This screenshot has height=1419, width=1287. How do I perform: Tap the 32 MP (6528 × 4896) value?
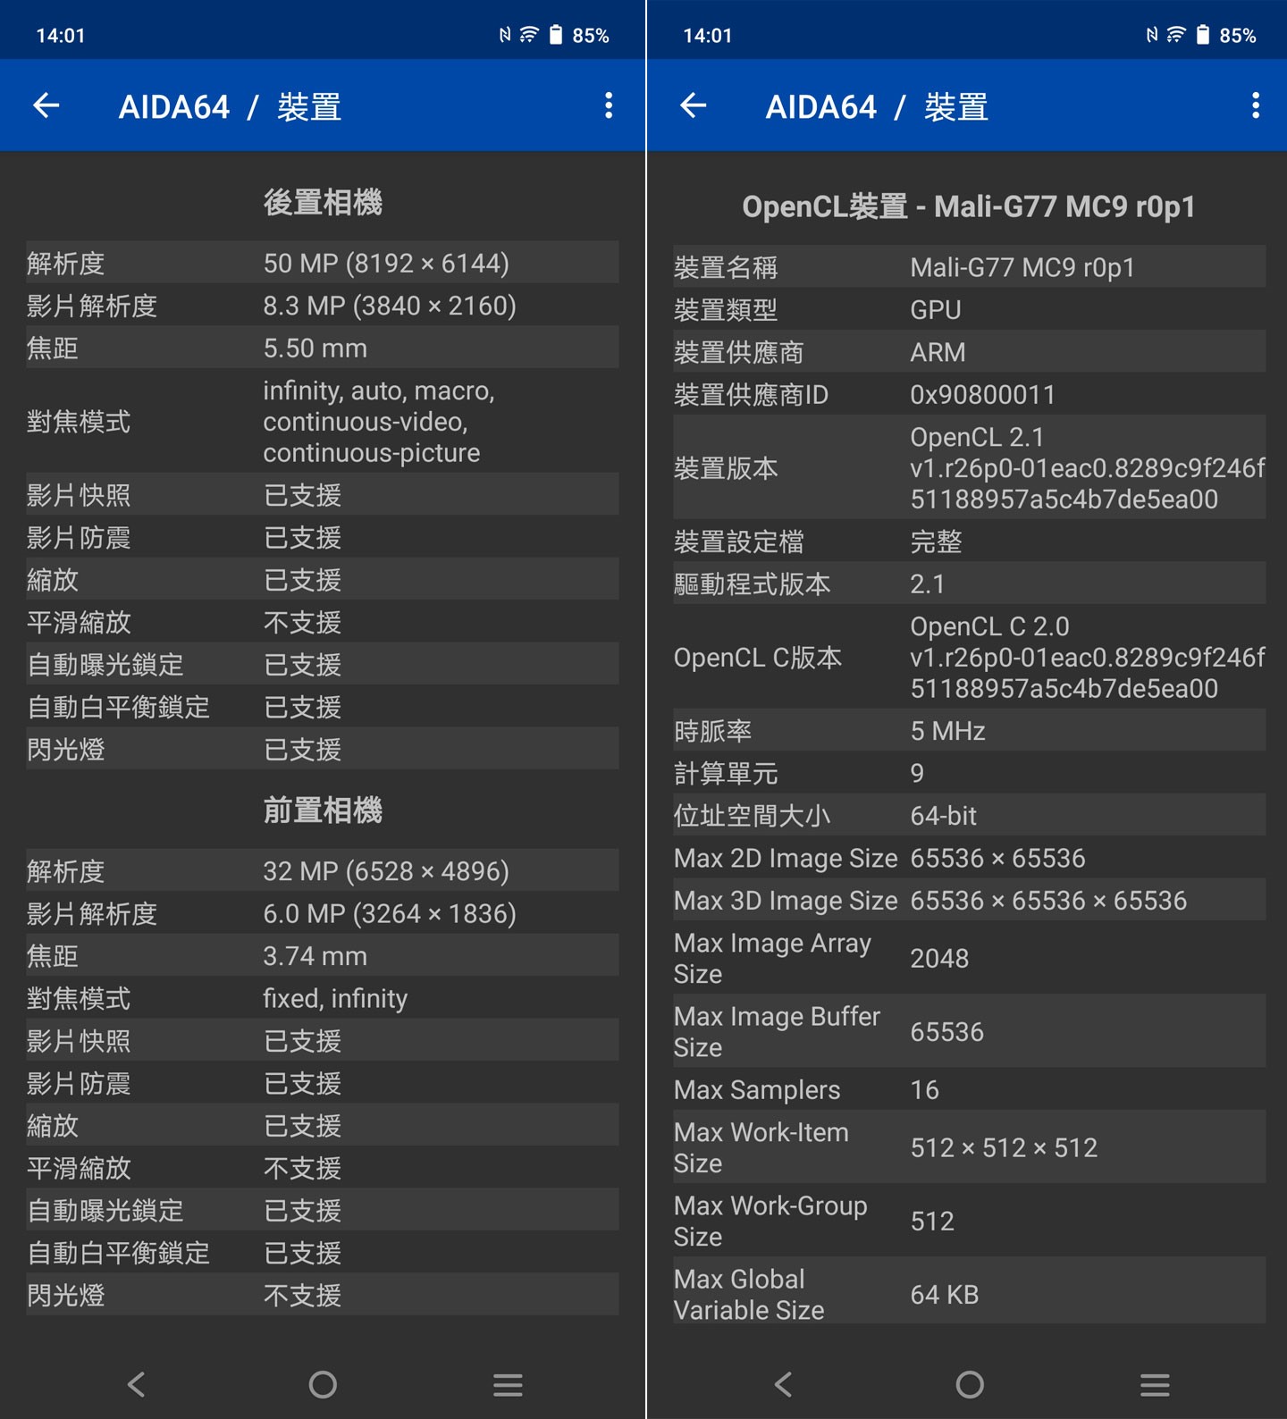pyautogui.click(x=386, y=870)
